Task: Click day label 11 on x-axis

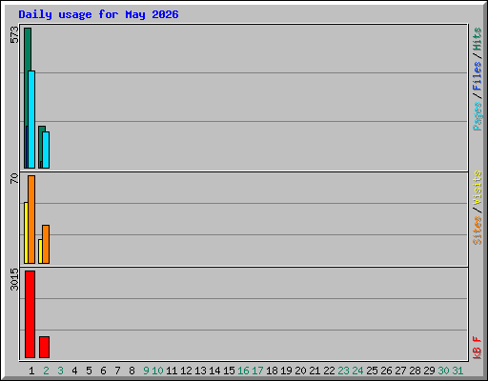Action: click(x=172, y=371)
